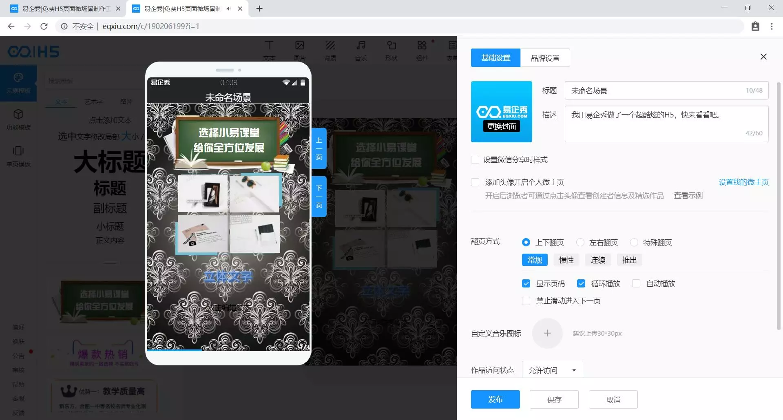Select the 文本 text tool icon
Image resolution: width=783 pixels, height=420 pixels.
click(x=269, y=50)
